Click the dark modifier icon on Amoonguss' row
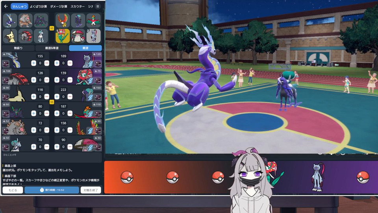The width and height of the screenshot is (378, 213). tap(98, 147)
